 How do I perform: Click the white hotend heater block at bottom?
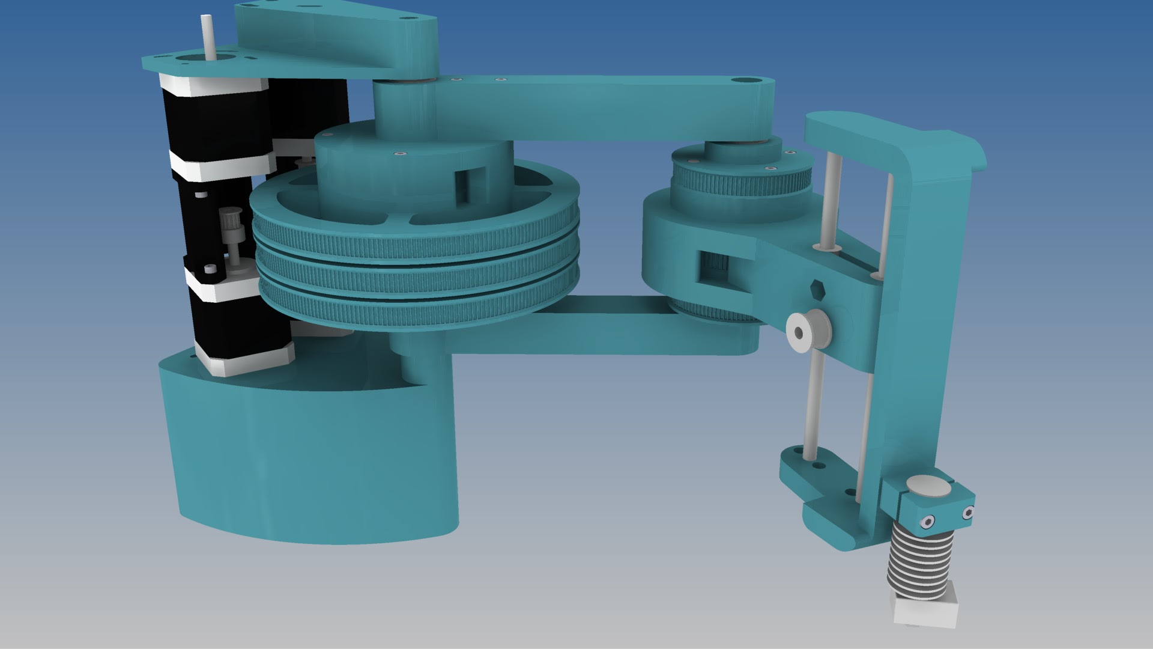pos(925,612)
